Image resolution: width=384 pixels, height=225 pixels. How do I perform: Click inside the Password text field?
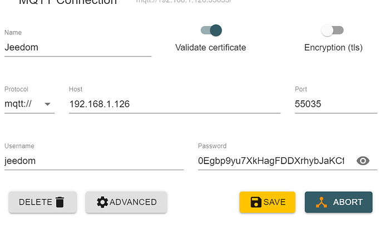tap(271, 161)
